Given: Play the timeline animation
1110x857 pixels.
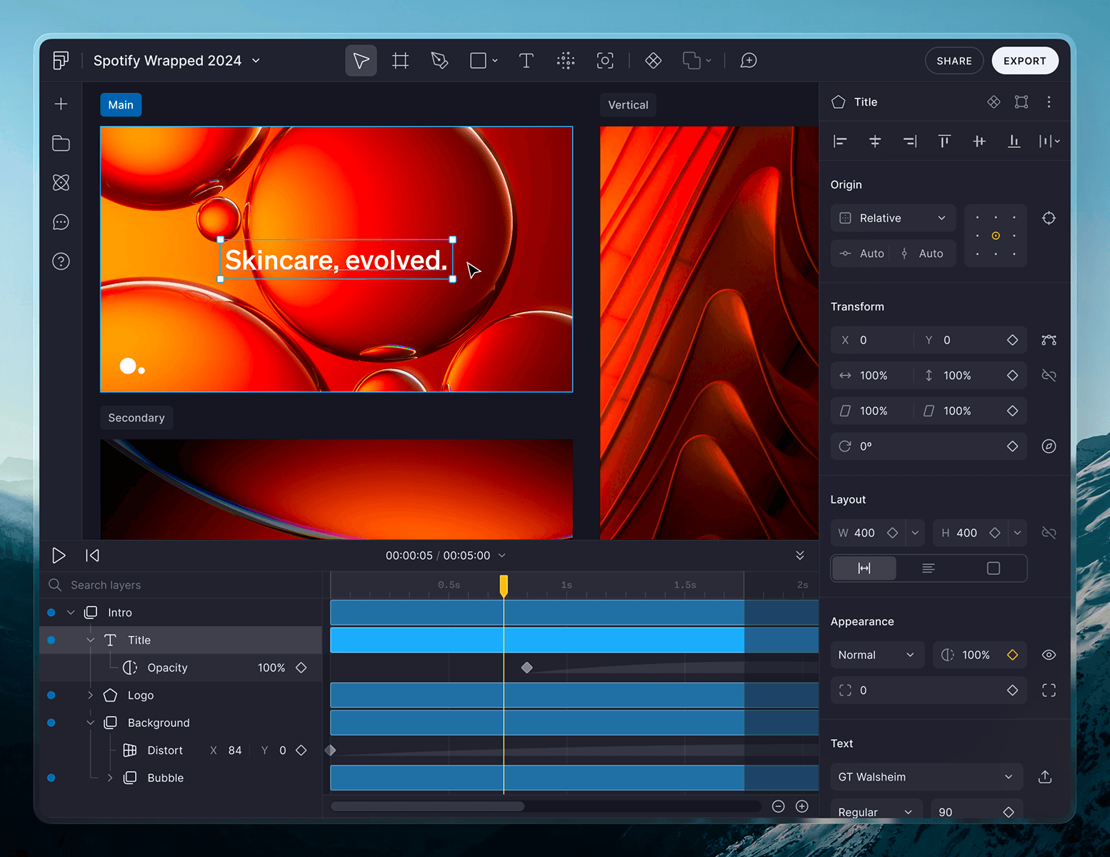Looking at the screenshot, I should [x=59, y=556].
